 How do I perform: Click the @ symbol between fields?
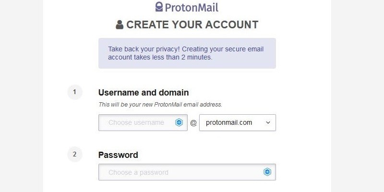[193, 123]
